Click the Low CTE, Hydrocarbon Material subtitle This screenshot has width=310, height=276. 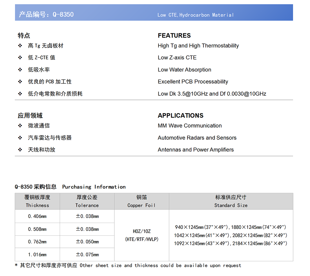click(x=196, y=15)
